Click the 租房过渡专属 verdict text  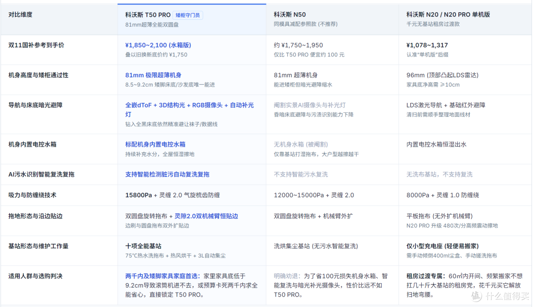coord(425,276)
